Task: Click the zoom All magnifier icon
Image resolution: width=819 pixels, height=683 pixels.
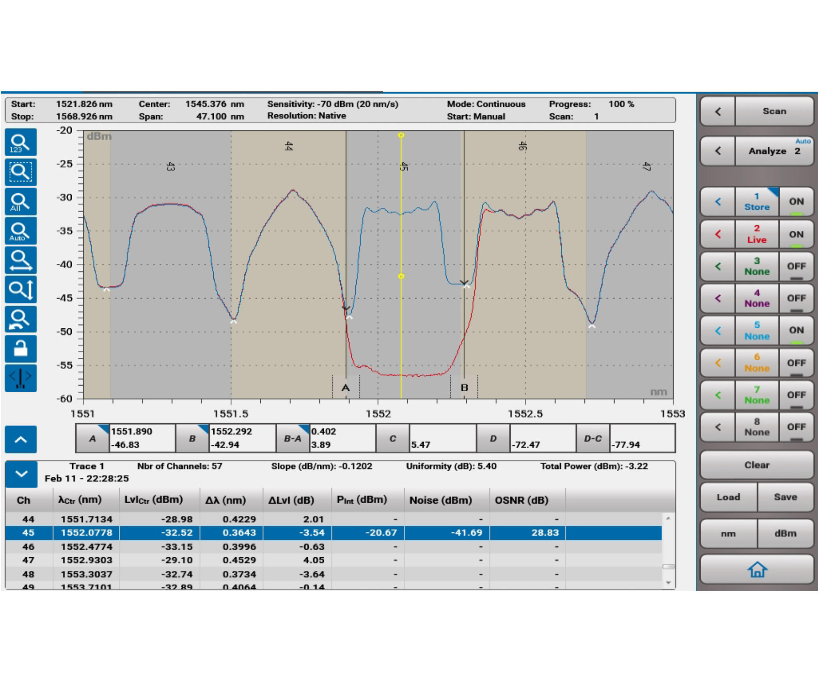Action: coord(20,202)
